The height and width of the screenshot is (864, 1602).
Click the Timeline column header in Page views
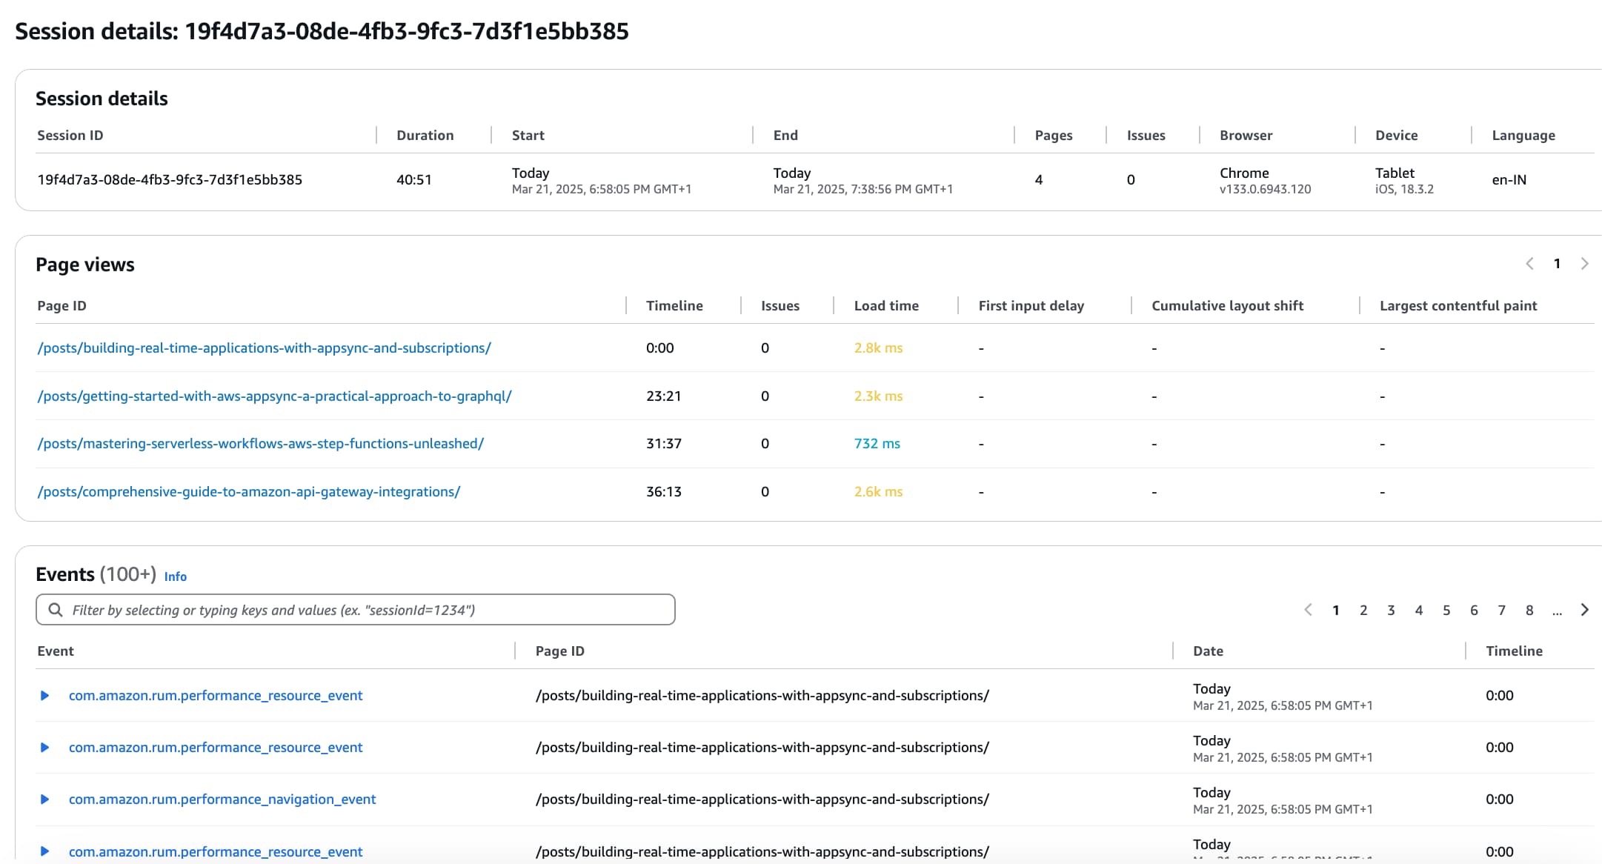tap(674, 306)
